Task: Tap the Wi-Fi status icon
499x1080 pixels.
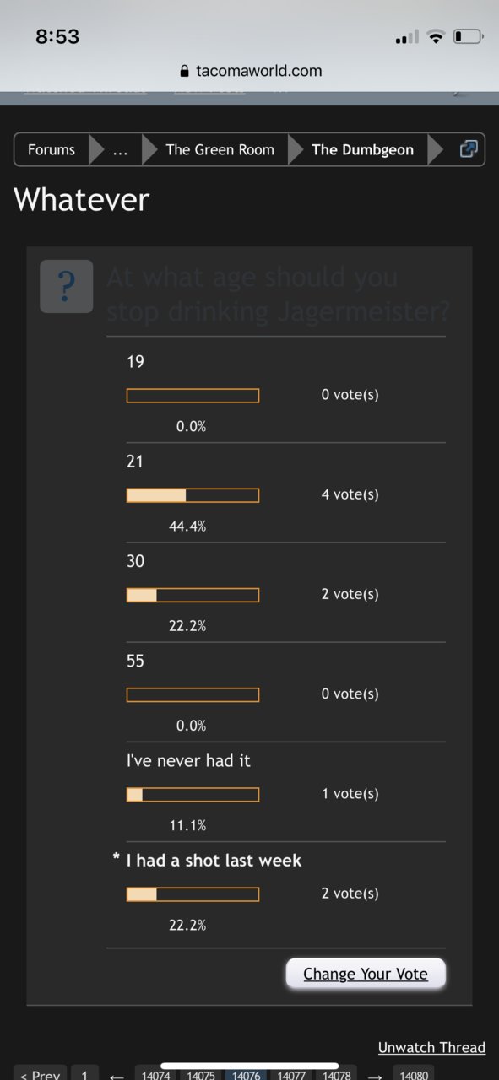Action: click(436, 37)
